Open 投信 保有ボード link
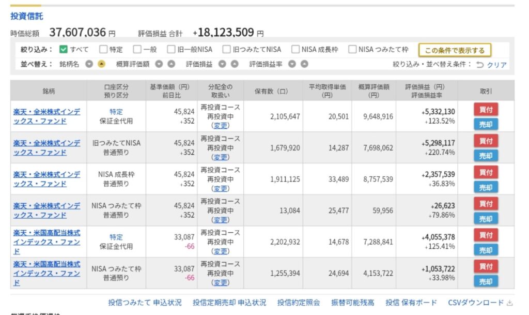Image resolution: width=529 pixels, height=315 pixels. point(411,303)
